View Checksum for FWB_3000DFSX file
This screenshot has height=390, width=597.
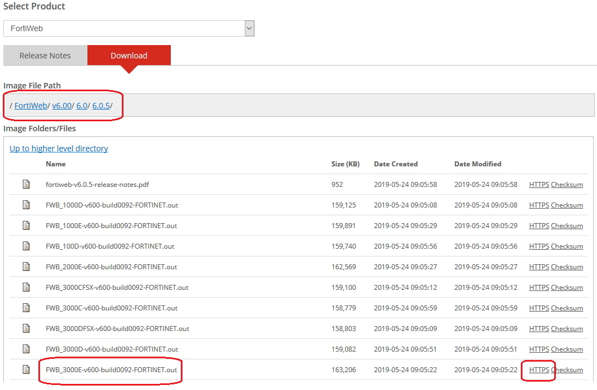pos(567,329)
